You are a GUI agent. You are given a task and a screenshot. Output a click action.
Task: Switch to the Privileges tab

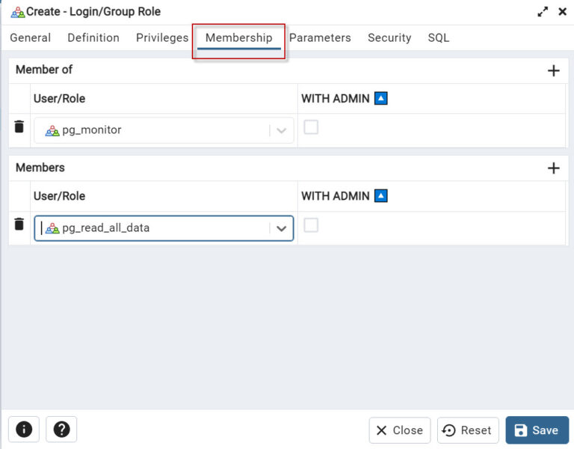point(162,37)
